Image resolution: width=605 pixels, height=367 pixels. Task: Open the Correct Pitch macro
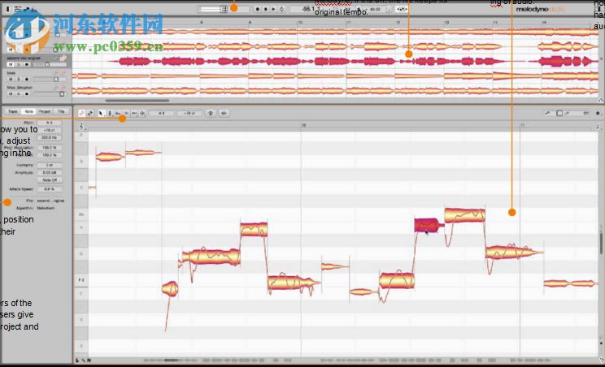(211, 113)
